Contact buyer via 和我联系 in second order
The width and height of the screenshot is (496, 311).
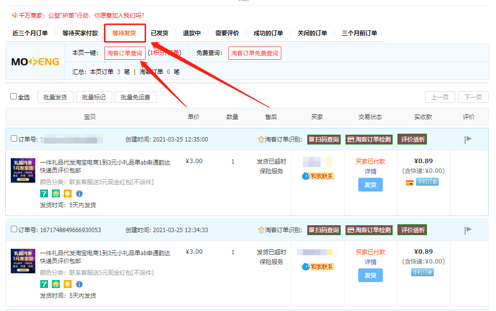pyautogui.click(x=318, y=267)
